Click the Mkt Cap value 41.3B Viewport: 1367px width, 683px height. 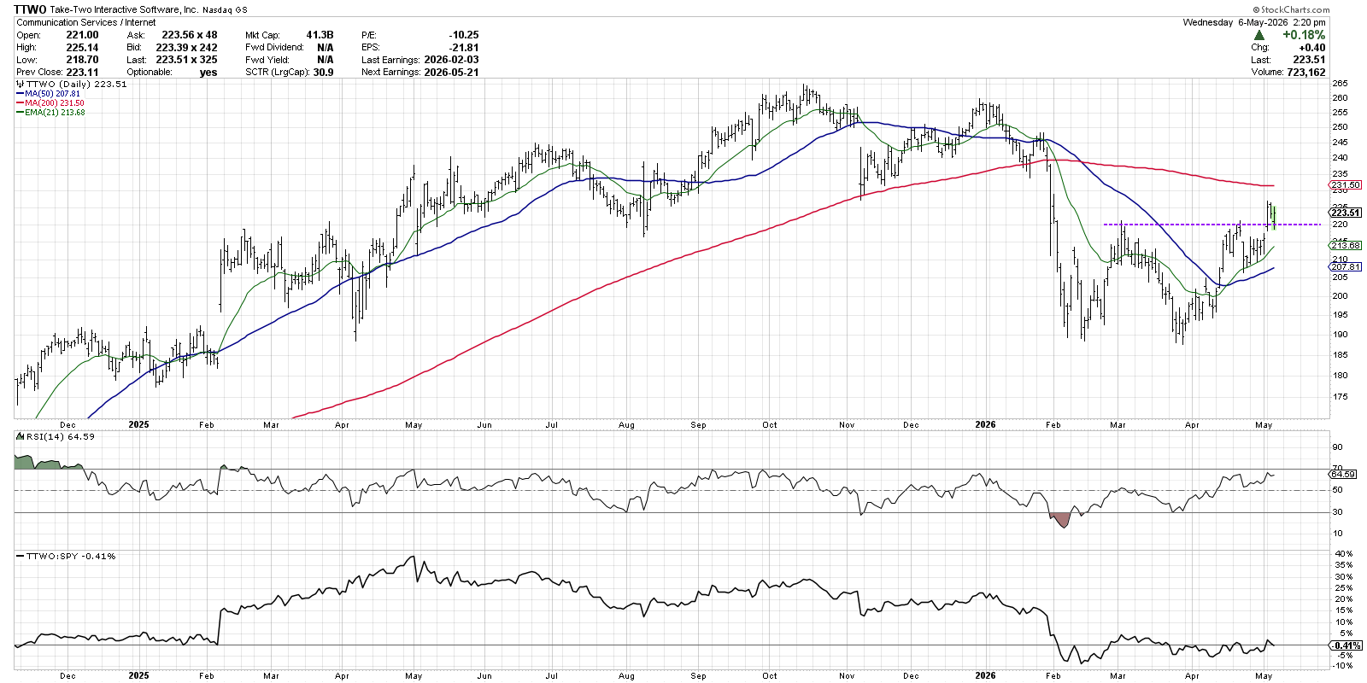tap(320, 35)
